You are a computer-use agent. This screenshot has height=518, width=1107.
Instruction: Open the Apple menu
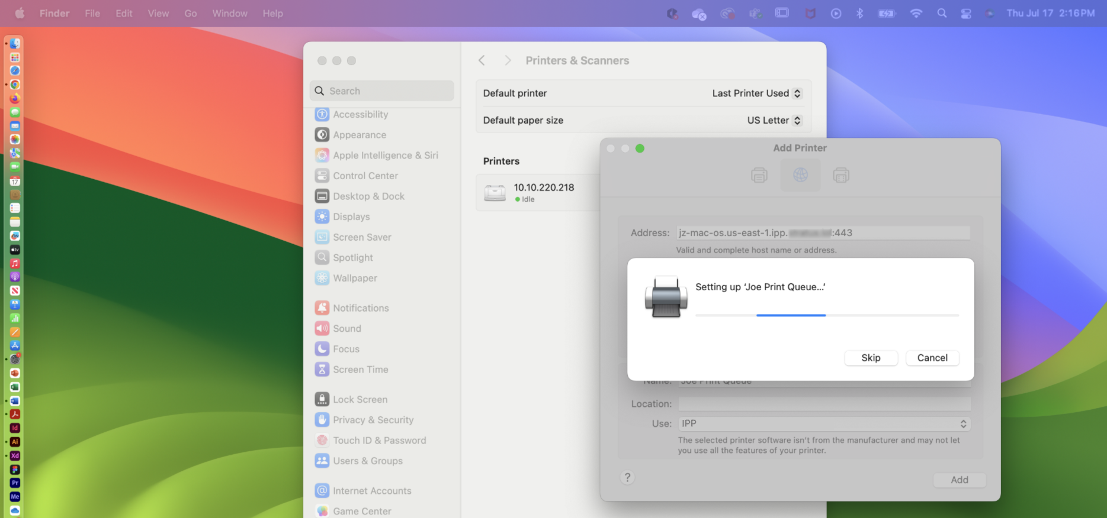coord(20,13)
